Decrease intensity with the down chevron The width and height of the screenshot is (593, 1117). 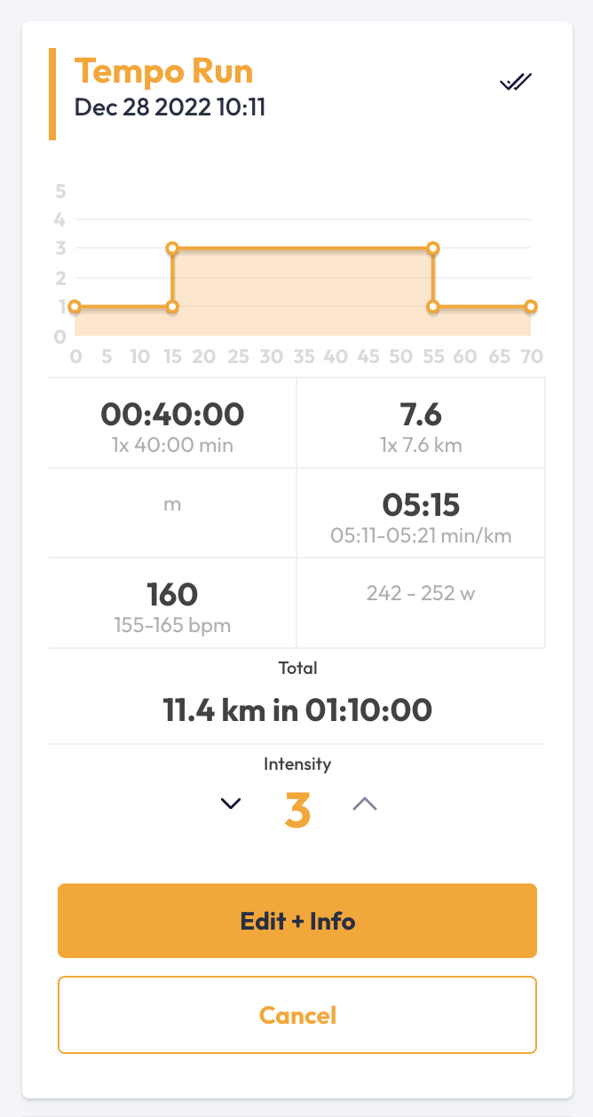point(231,804)
